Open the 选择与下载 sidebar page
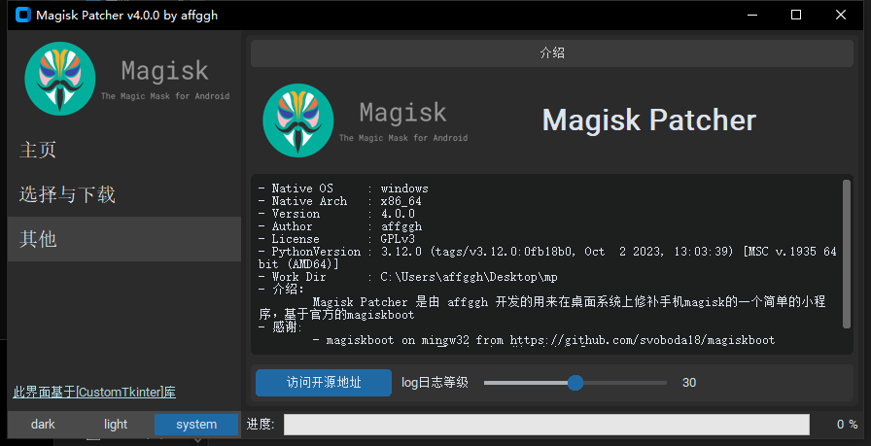871x446 pixels. [x=124, y=194]
